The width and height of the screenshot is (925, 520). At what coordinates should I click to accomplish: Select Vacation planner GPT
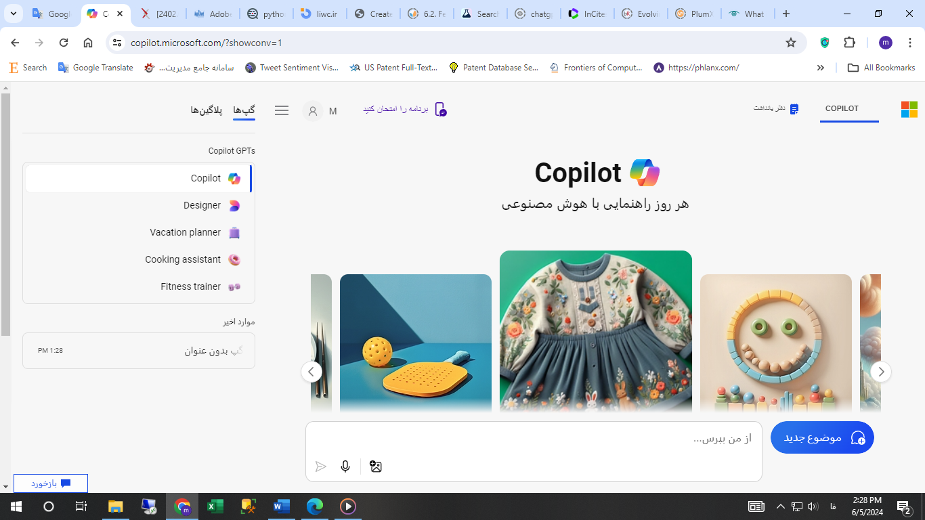click(139, 233)
